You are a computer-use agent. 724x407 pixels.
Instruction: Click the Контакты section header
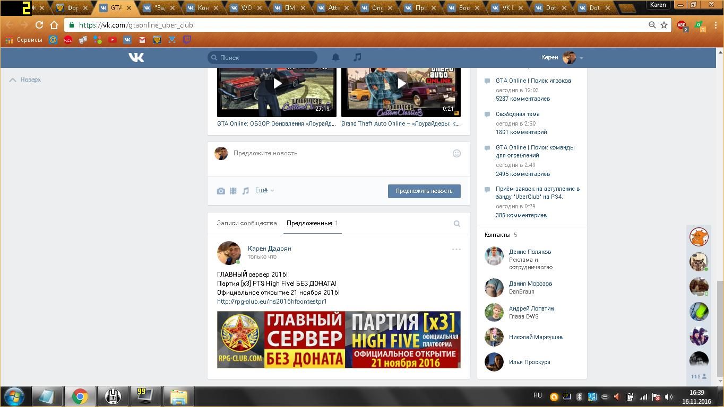click(497, 235)
